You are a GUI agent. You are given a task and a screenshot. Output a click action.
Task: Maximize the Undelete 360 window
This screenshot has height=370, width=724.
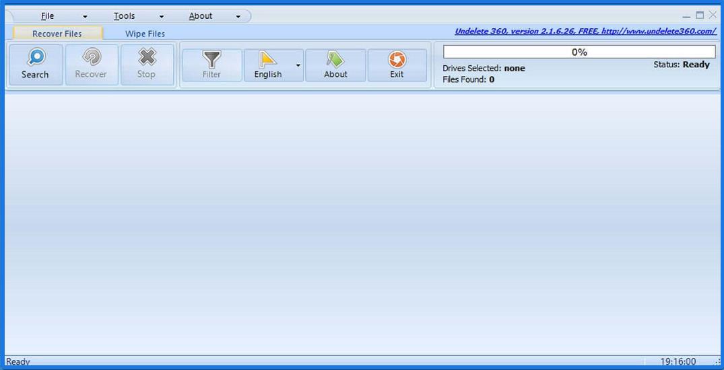[700, 15]
